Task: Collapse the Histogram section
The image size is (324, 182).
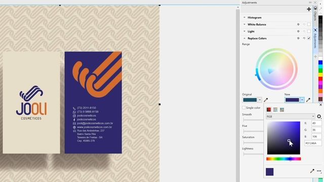Action: (x=245, y=18)
